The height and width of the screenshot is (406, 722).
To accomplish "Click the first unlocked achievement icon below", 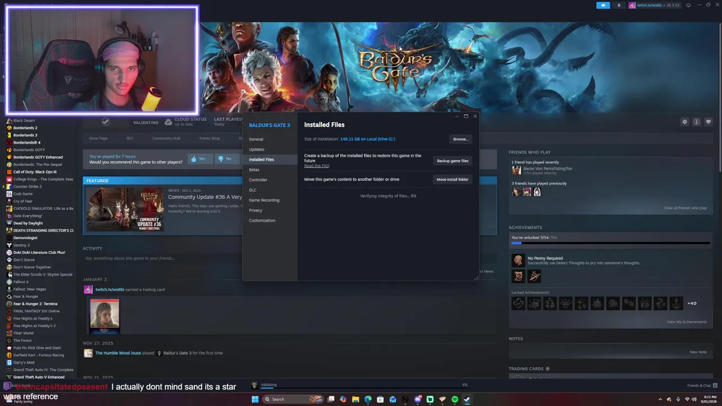I will [x=518, y=276].
